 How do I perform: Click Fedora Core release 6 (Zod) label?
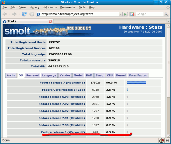pyautogui.click(x=63, y=90)
